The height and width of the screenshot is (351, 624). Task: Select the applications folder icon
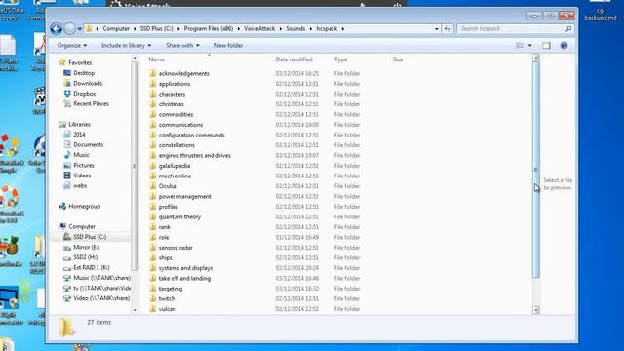pyautogui.click(x=152, y=84)
